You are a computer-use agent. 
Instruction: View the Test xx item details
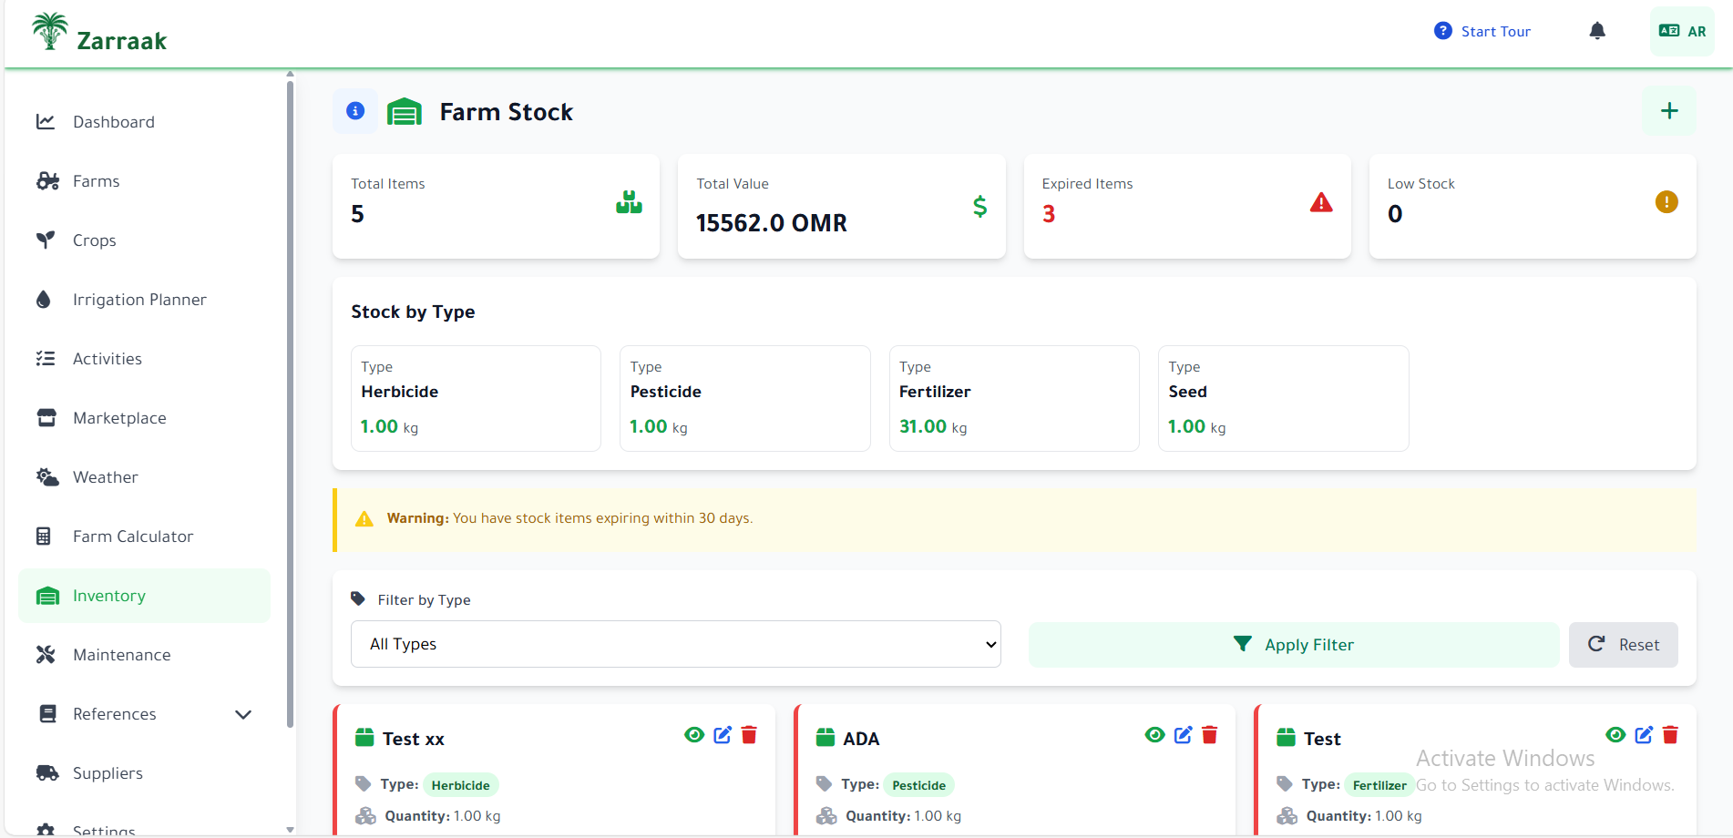point(694,735)
